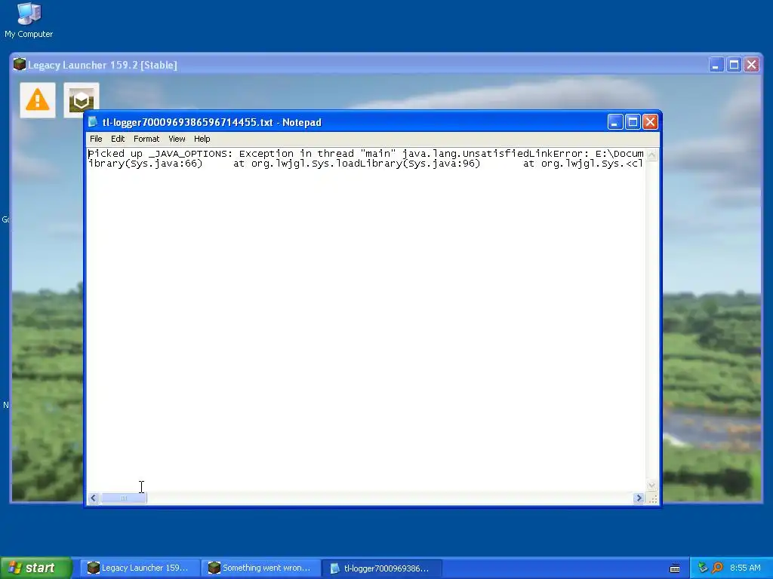
Task: Click 'Picked up _JAVA_OPTIONS:' text in Notepad
Action: coord(160,154)
